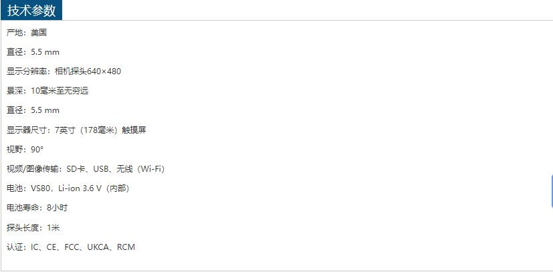Click the 探头长度:1米 line

click(33, 228)
